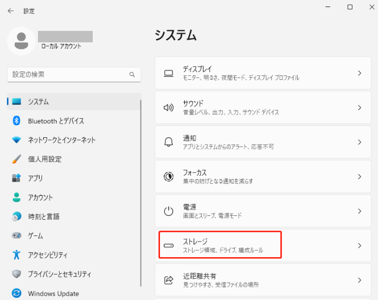Click the storage drive icon
The image size is (378, 300).
click(168, 246)
